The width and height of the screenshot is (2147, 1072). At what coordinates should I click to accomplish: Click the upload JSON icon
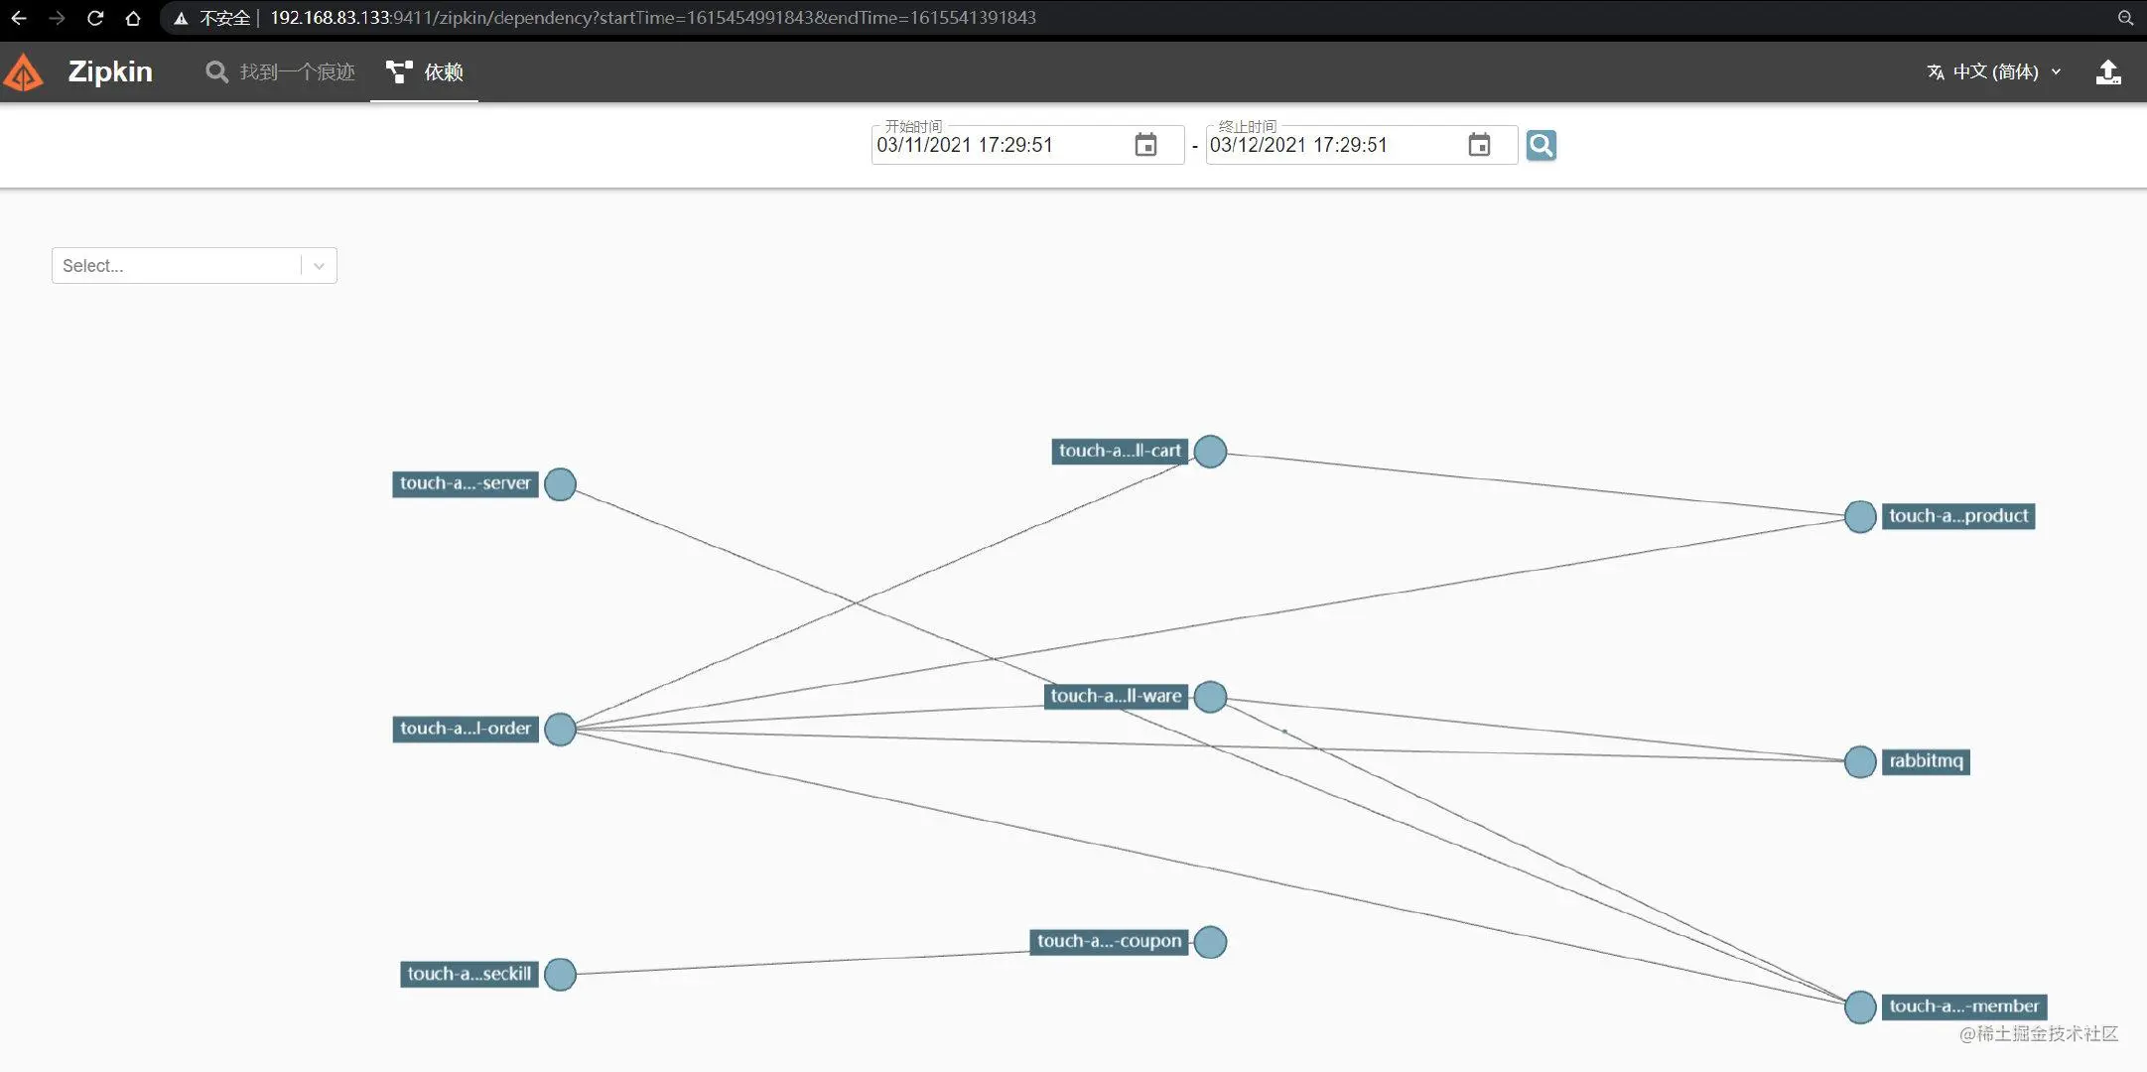[x=2108, y=72]
